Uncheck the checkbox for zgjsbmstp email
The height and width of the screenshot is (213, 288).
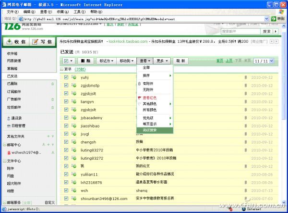click(66, 86)
